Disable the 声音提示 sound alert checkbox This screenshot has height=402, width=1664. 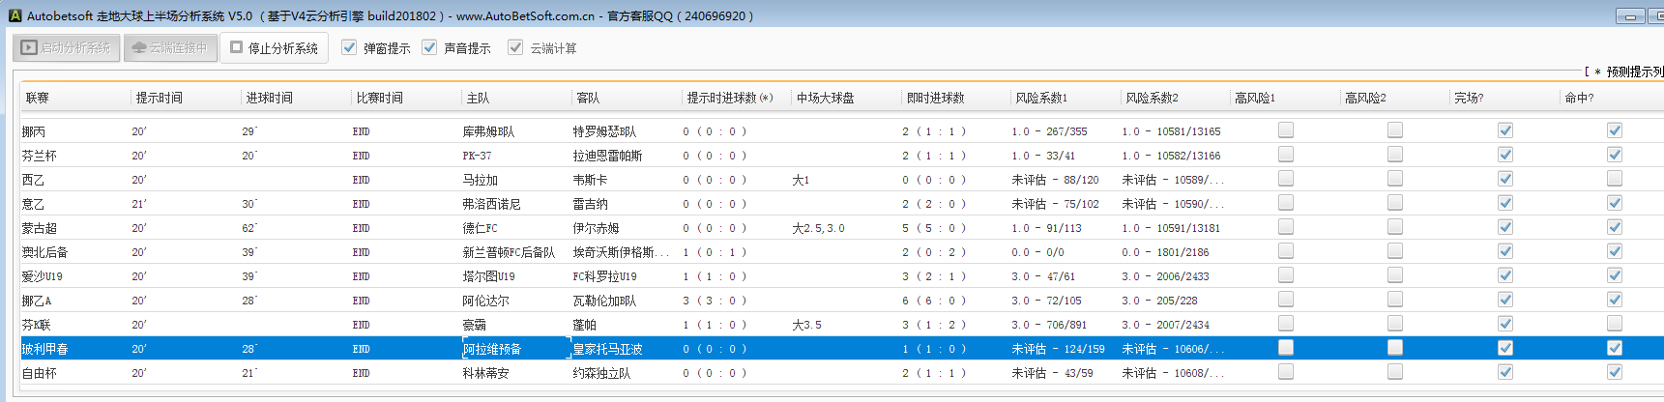429,47
